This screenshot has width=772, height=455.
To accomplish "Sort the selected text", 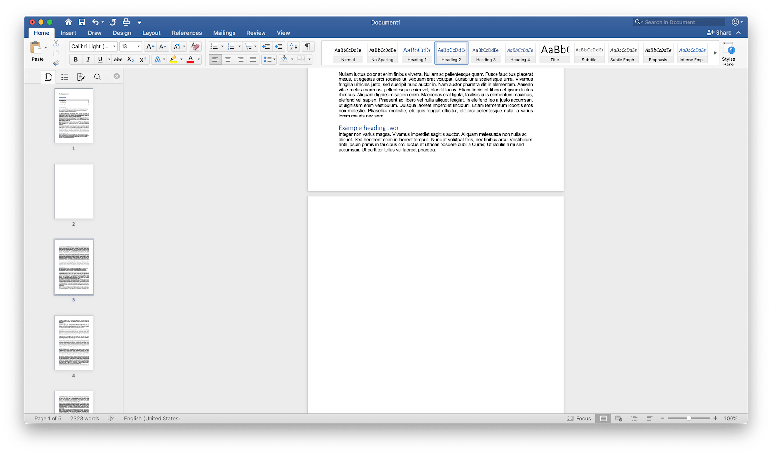I will tap(293, 47).
